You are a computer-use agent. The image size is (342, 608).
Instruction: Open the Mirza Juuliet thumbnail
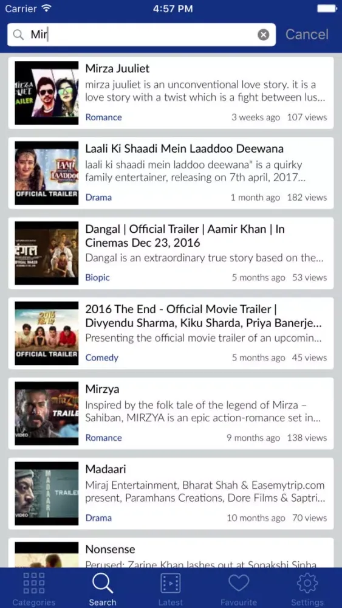[47, 92]
